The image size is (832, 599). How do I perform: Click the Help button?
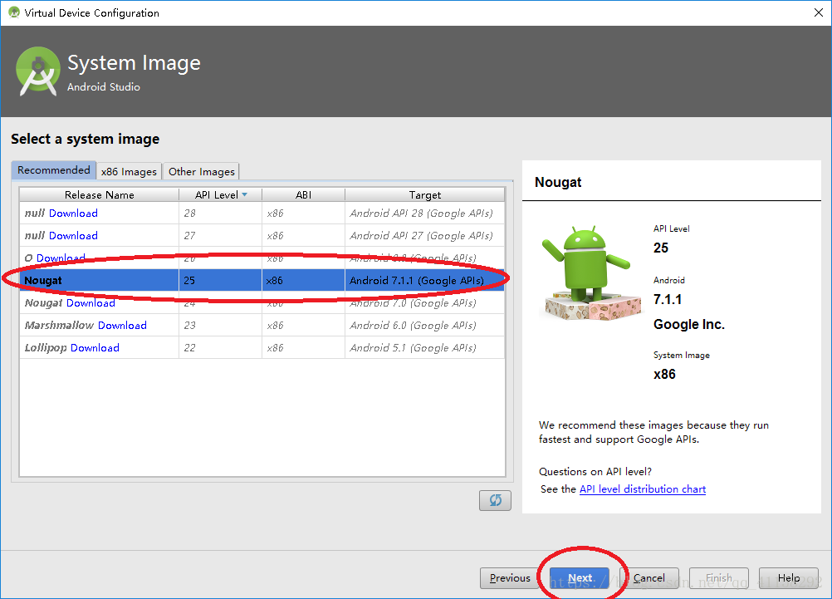[x=789, y=577]
